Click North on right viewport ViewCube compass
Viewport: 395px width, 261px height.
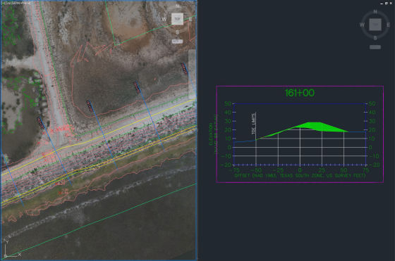(x=375, y=11)
